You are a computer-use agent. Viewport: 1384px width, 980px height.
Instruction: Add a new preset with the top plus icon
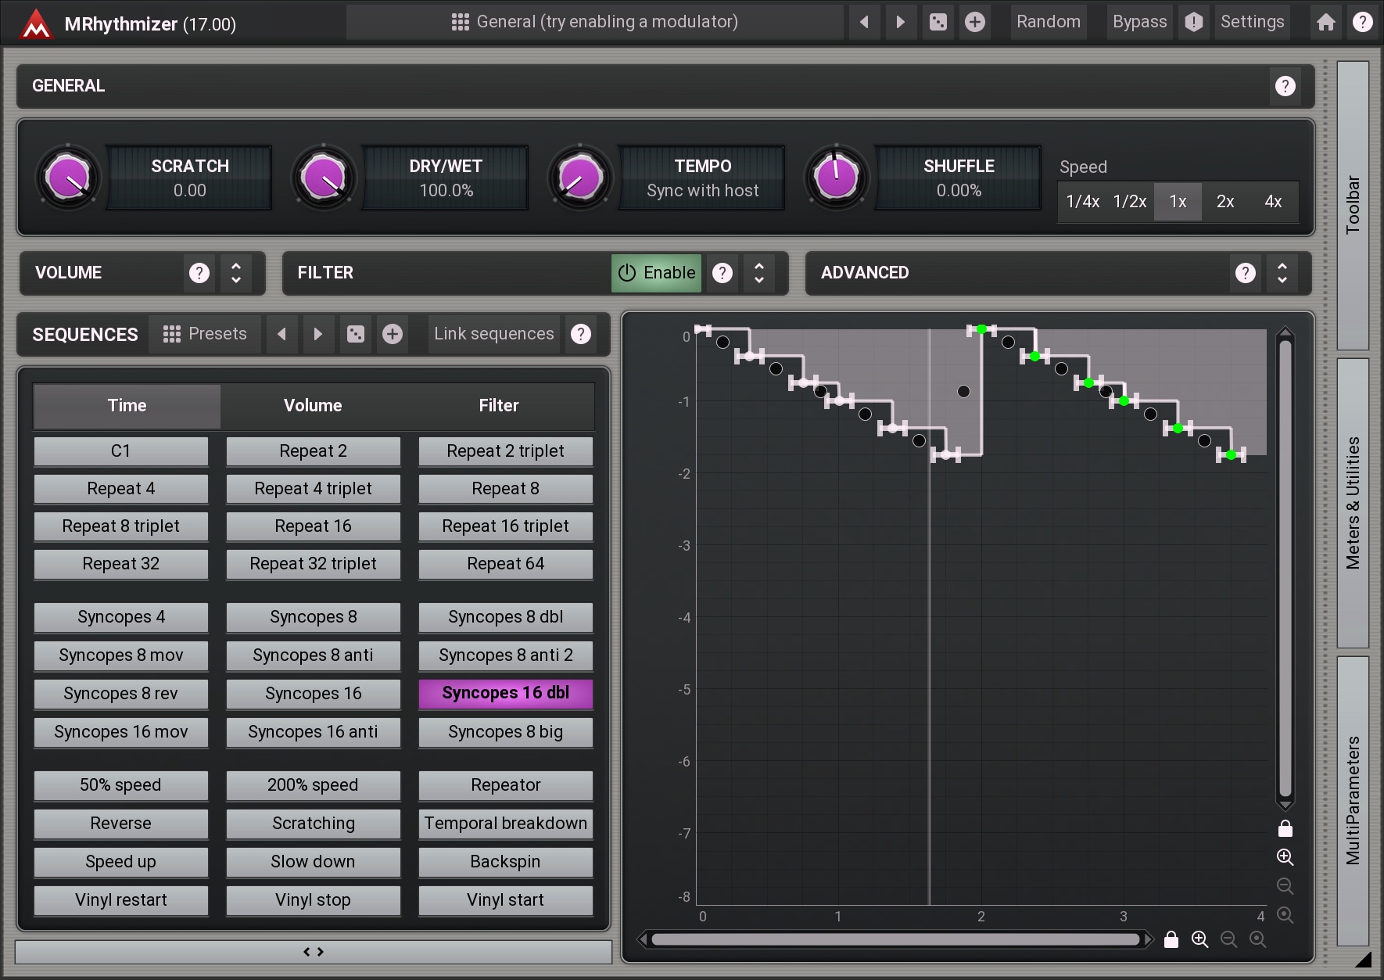pos(974,22)
